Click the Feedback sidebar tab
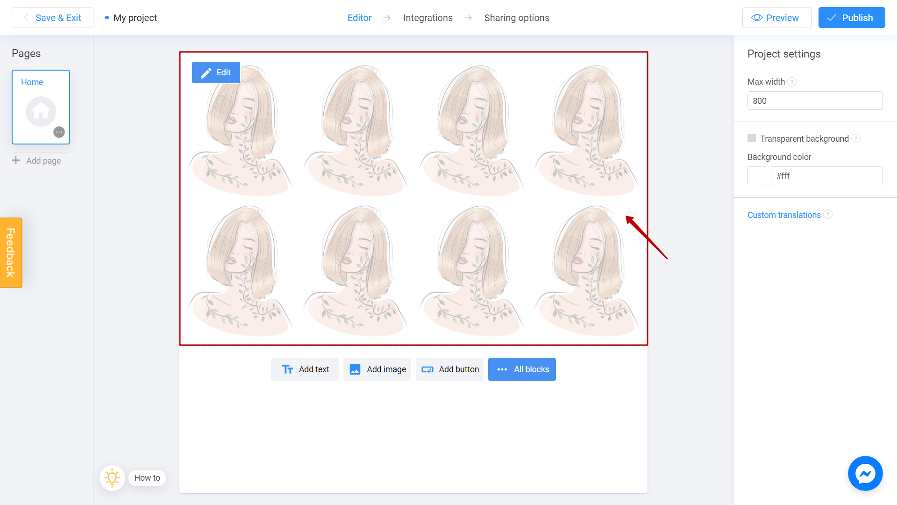 tap(10, 253)
